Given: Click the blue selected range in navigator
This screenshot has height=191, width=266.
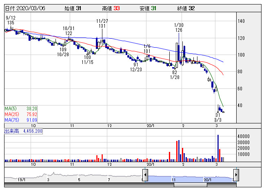Looking at the screenshot, I should (190, 178).
